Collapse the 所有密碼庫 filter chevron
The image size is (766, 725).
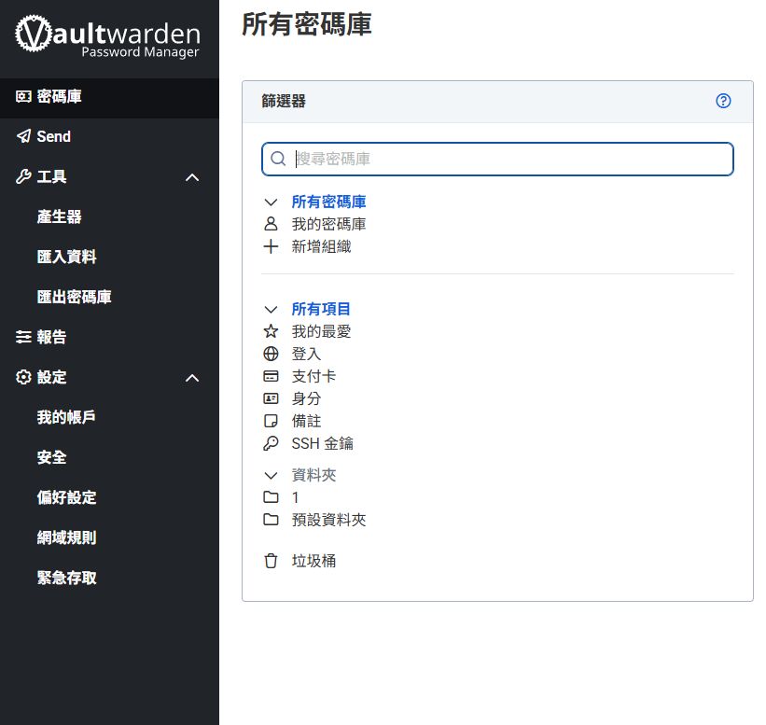coord(272,202)
